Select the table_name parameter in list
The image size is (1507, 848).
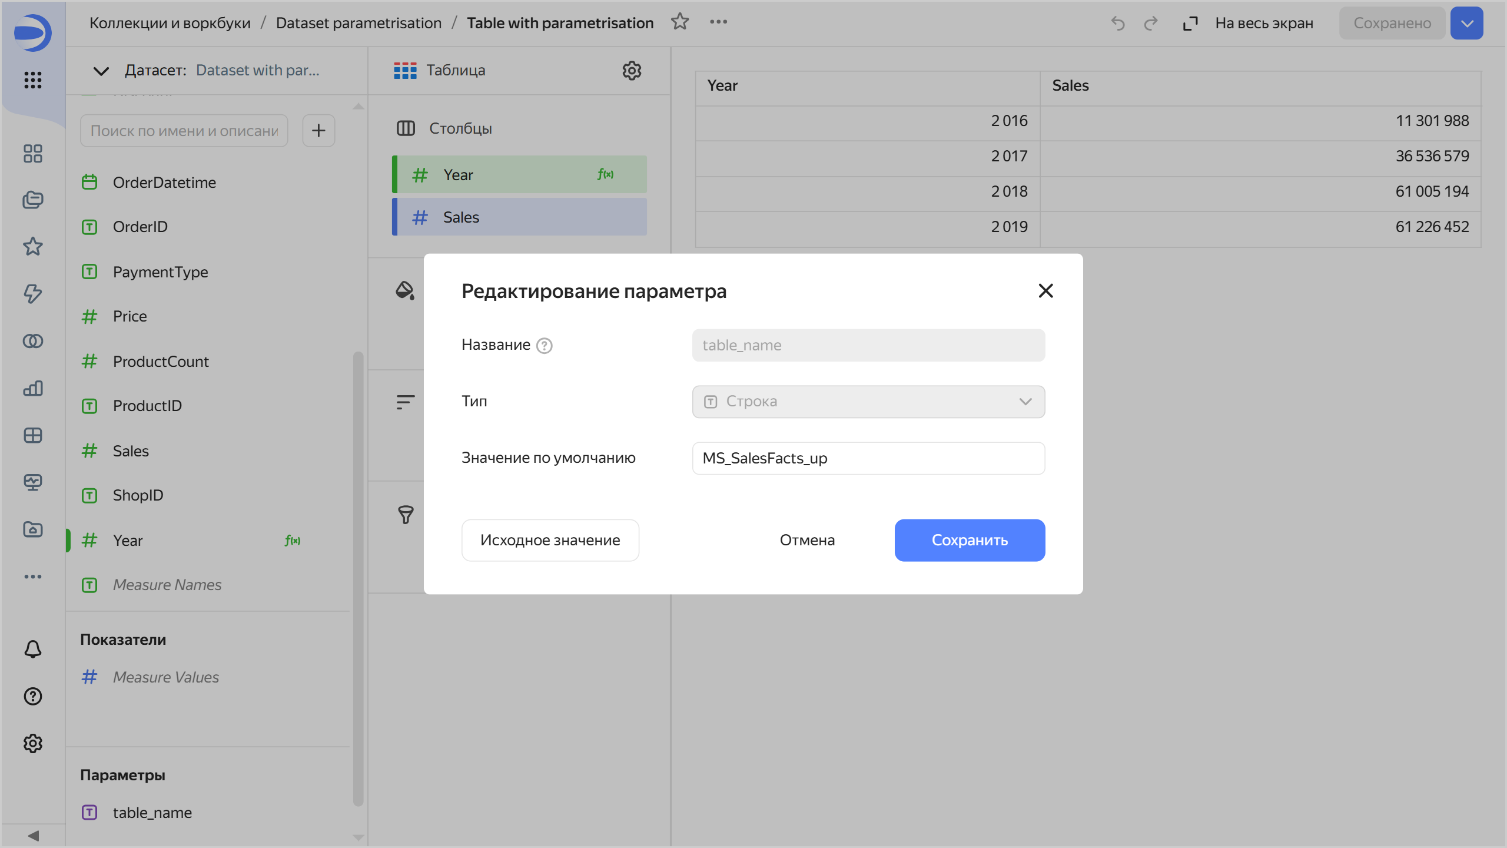click(x=152, y=813)
